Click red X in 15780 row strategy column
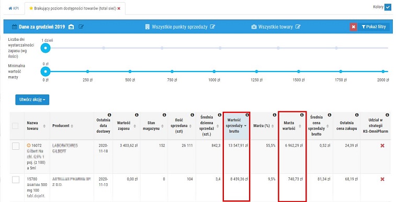Screen dimensions: 396x202 pos(382,179)
